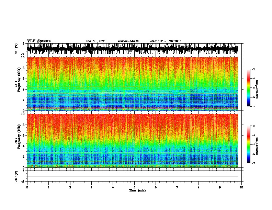Click the "10" tick on the time axis
Viewport: 272px width, 210px height.
click(x=241, y=187)
